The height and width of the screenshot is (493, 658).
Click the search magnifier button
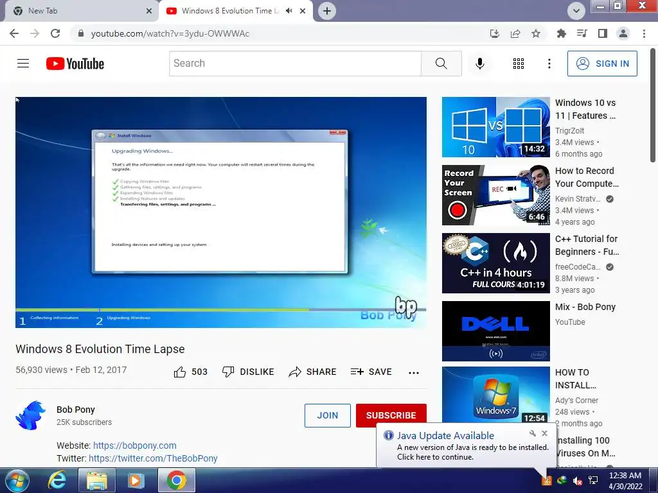point(441,64)
